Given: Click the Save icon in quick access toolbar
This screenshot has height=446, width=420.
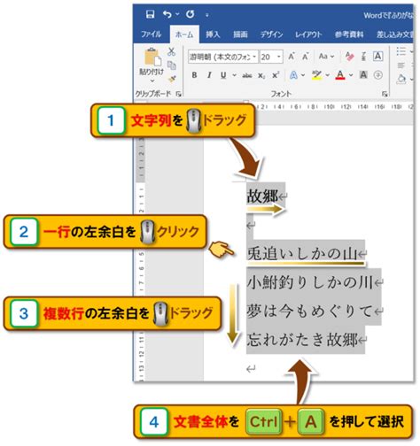Looking at the screenshot, I should [x=150, y=14].
